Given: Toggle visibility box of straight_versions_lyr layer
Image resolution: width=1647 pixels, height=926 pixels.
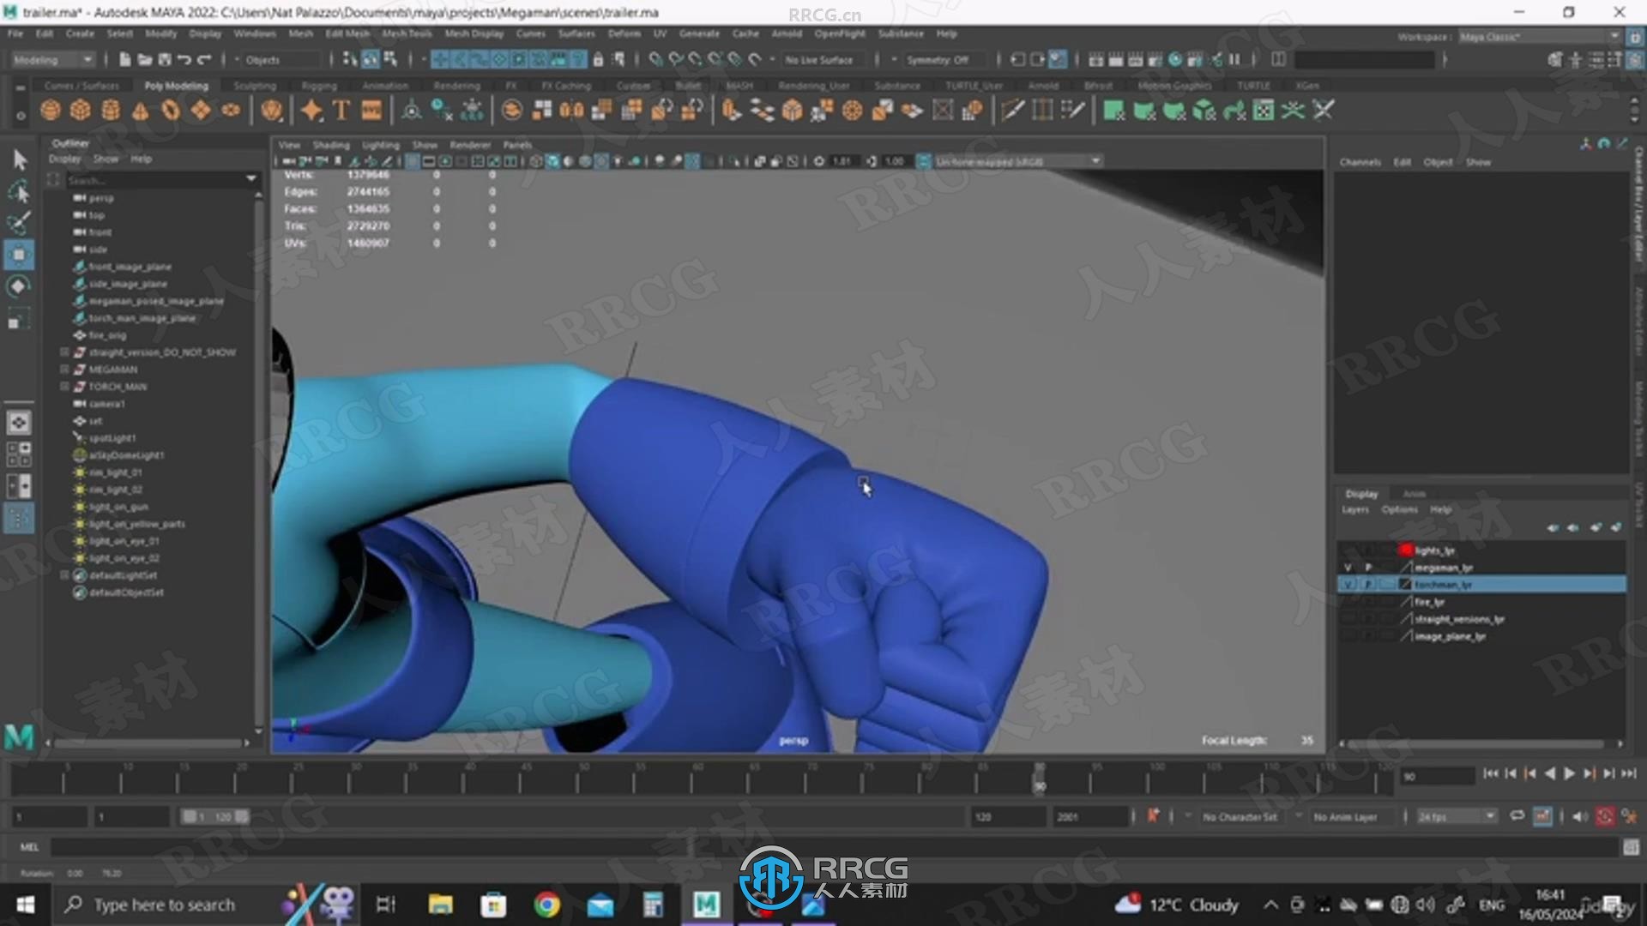Looking at the screenshot, I should [x=1348, y=619].
